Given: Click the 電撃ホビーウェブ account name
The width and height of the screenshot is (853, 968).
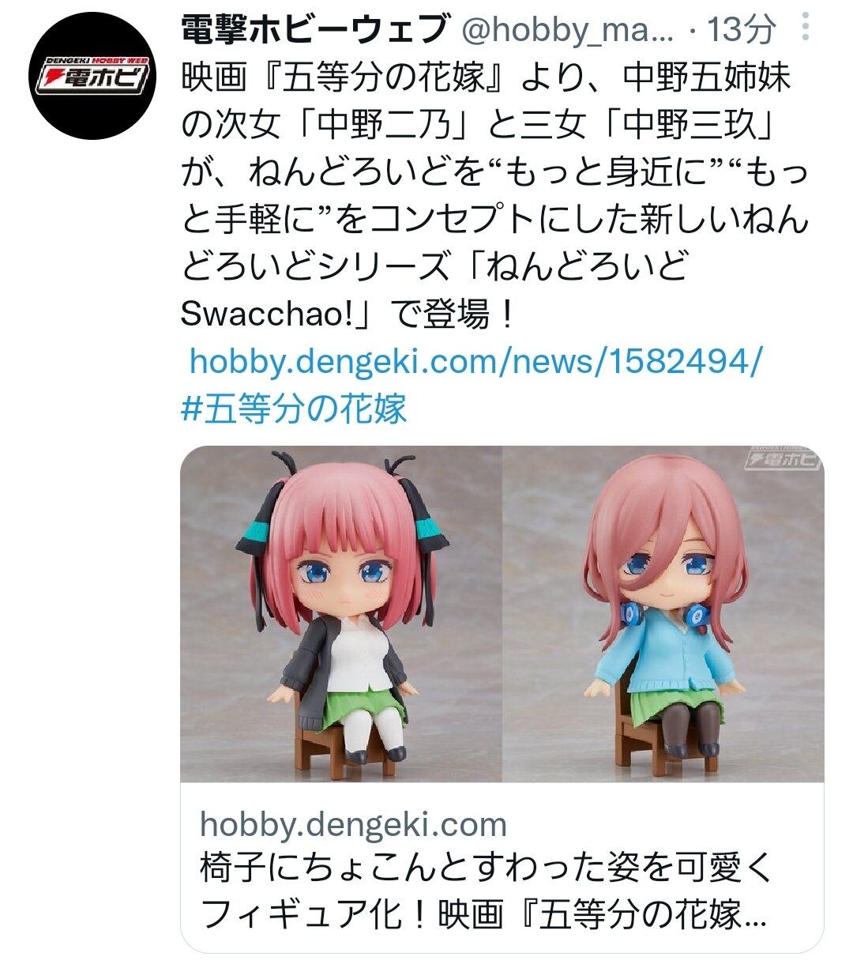Looking at the screenshot, I should (314, 30).
